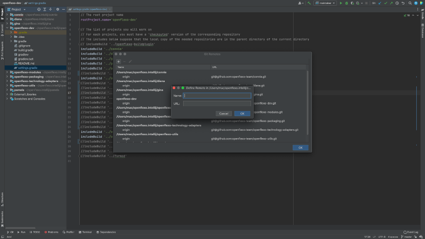Open the user account dropdown in toolbar
Image resolution: width=425 pixels, height=239 pixels.
coord(301,3)
